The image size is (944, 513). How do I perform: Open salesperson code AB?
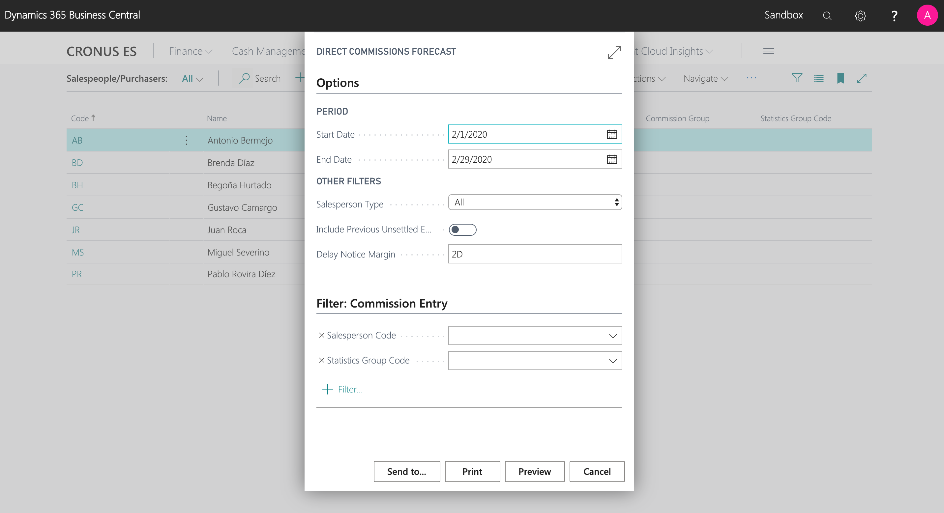(x=77, y=140)
